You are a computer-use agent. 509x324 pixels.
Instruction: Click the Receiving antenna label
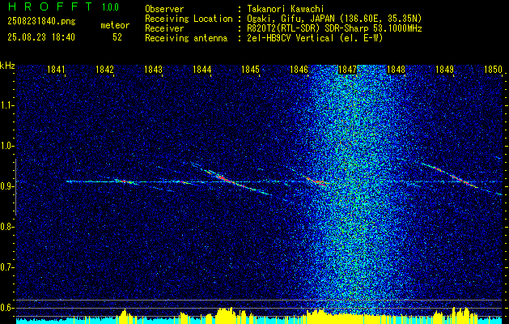tap(186, 38)
